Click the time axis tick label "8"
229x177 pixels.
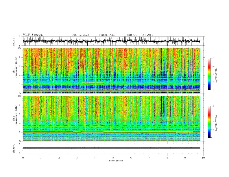[x=167, y=158]
